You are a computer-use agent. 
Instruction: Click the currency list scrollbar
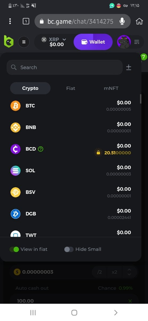141,99
